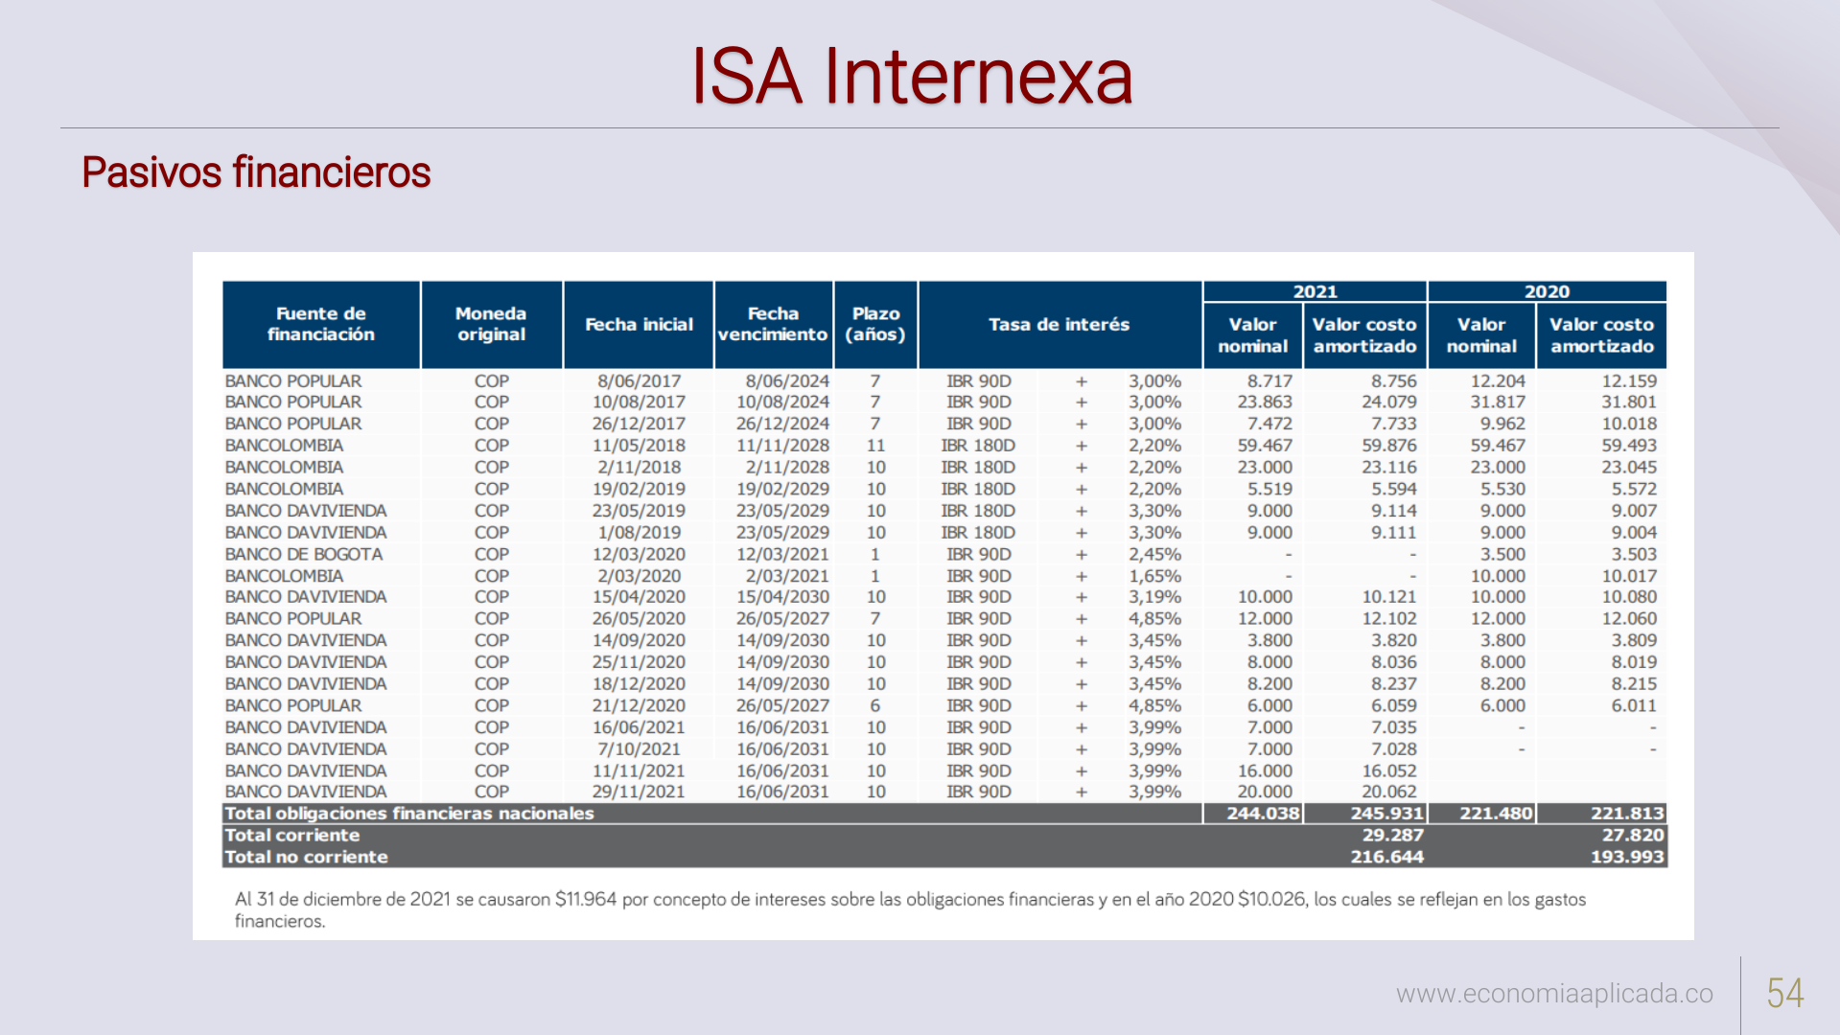Select the initial date 29/11/2021
The width and height of the screenshot is (1840, 1035).
pyautogui.click(x=639, y=792)
